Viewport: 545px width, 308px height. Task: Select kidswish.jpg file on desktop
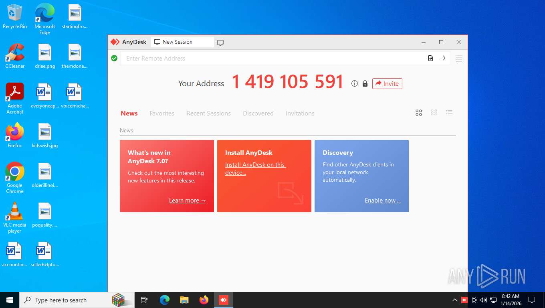44,136
